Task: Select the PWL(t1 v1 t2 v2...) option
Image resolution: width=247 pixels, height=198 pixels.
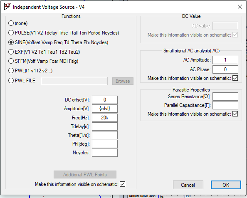Action: click(x=11, y=71)
